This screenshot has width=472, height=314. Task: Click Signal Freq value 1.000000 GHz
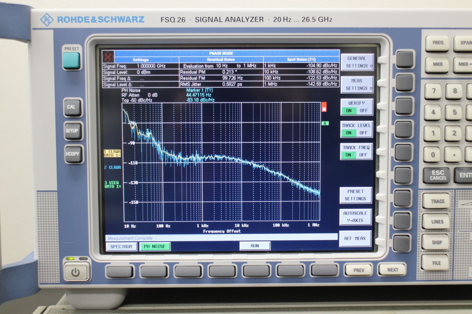point(151,66)
